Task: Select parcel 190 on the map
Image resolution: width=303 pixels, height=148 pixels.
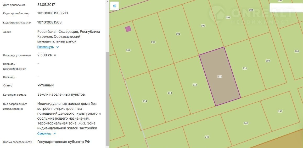Action: tap(153, 42)
